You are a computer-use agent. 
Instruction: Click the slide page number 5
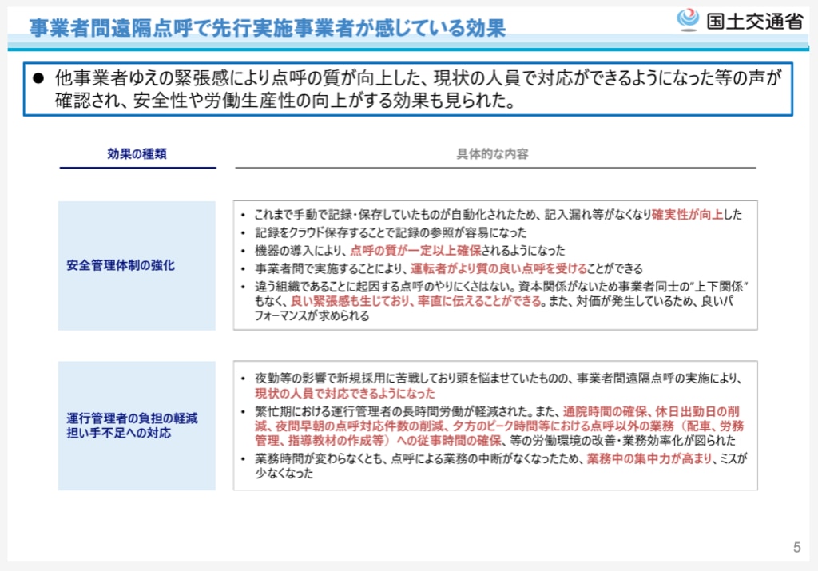click(x=796, y=548)
